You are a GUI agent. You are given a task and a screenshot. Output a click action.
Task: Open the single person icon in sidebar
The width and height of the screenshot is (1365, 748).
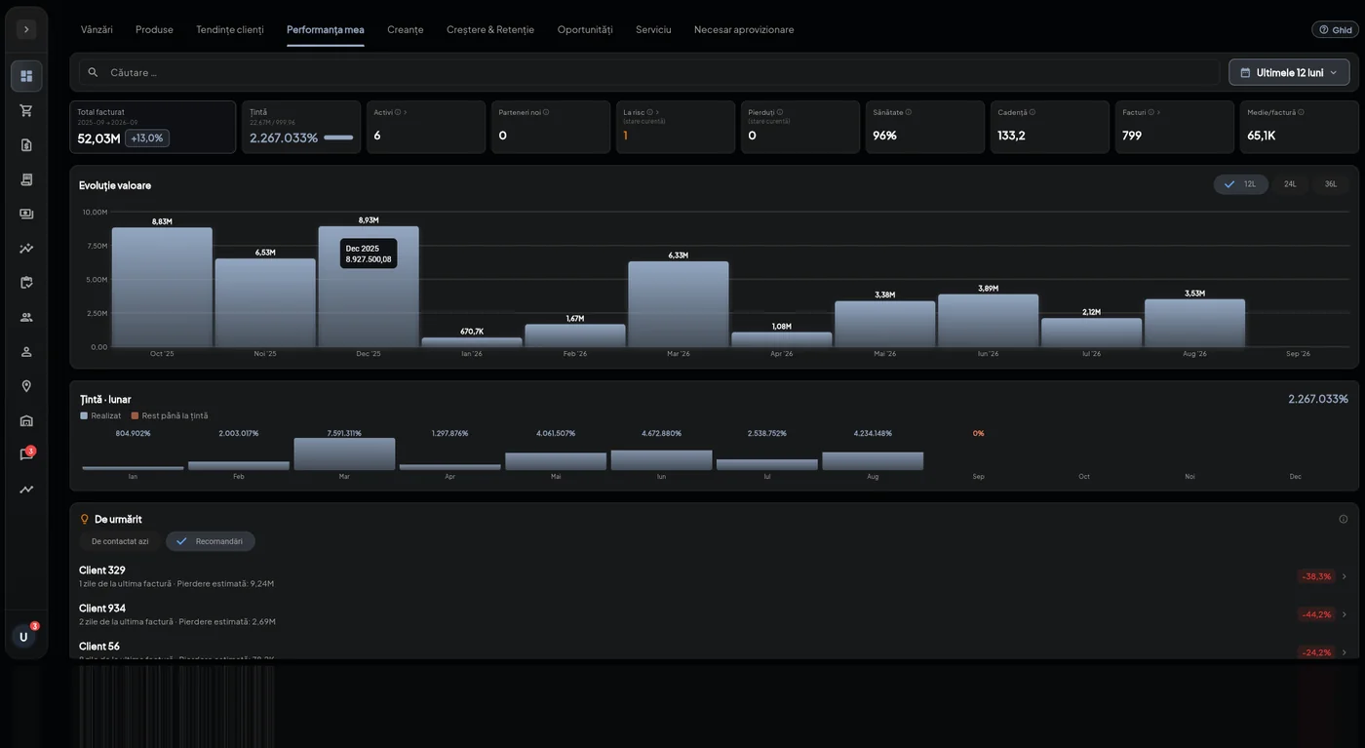click(x=26, y=351)
